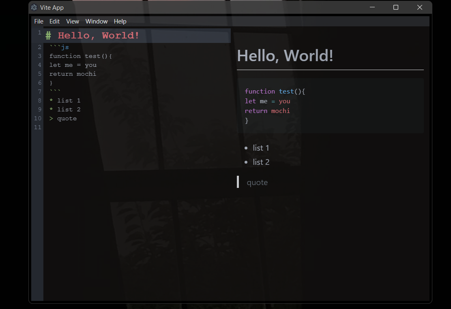The height and width of the screenshot is (309, 451).
Task: Click the quote blockquote in the preview
Action: (x=257, y=182)
